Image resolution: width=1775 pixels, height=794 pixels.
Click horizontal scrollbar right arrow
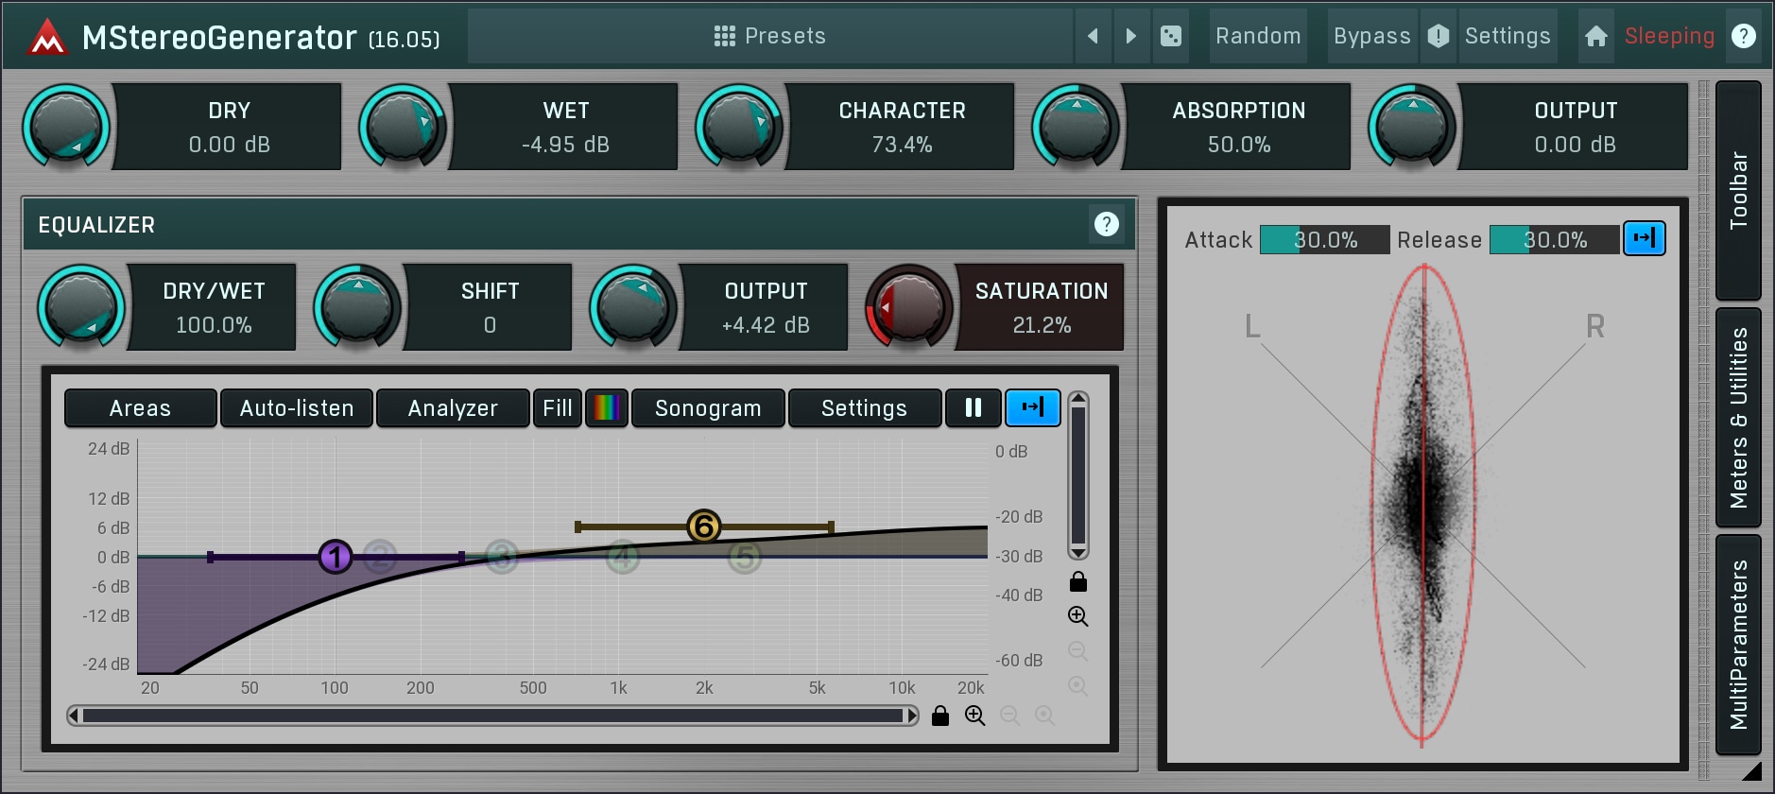pyautogui.click(x=912, y=716)
